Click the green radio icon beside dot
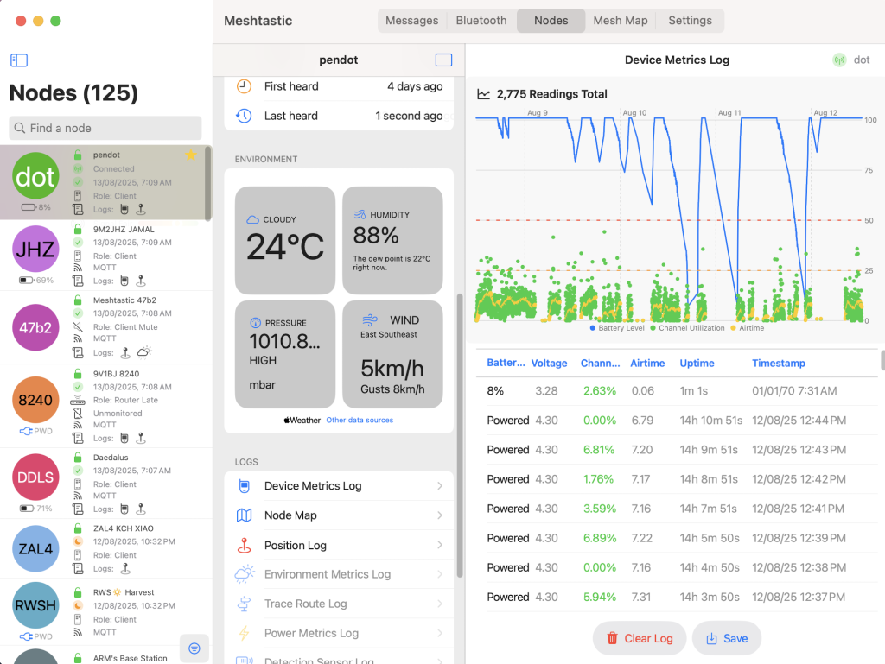Screen dimensions: 885x664 point(839,60)
